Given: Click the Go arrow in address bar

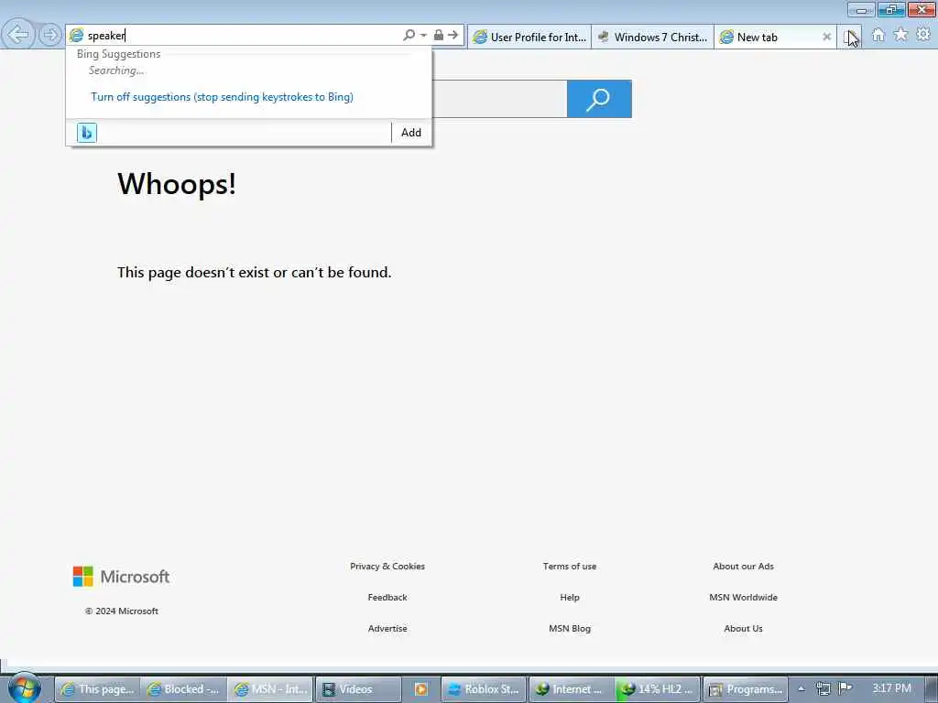Looking at the screenshot, I should coord(453,36).
